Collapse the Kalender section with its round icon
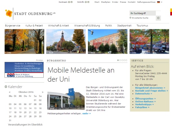 click(6, 87)
